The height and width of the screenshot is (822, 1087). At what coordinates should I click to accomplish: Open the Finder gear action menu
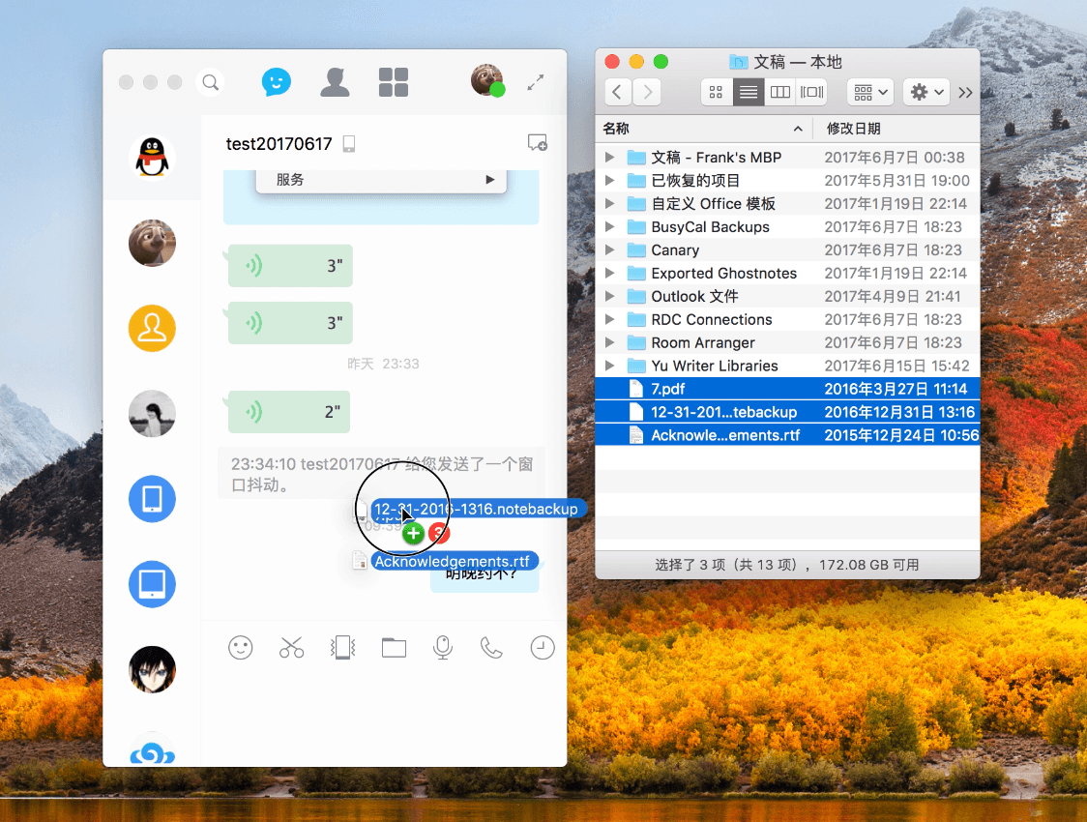(x=926, y=92)
